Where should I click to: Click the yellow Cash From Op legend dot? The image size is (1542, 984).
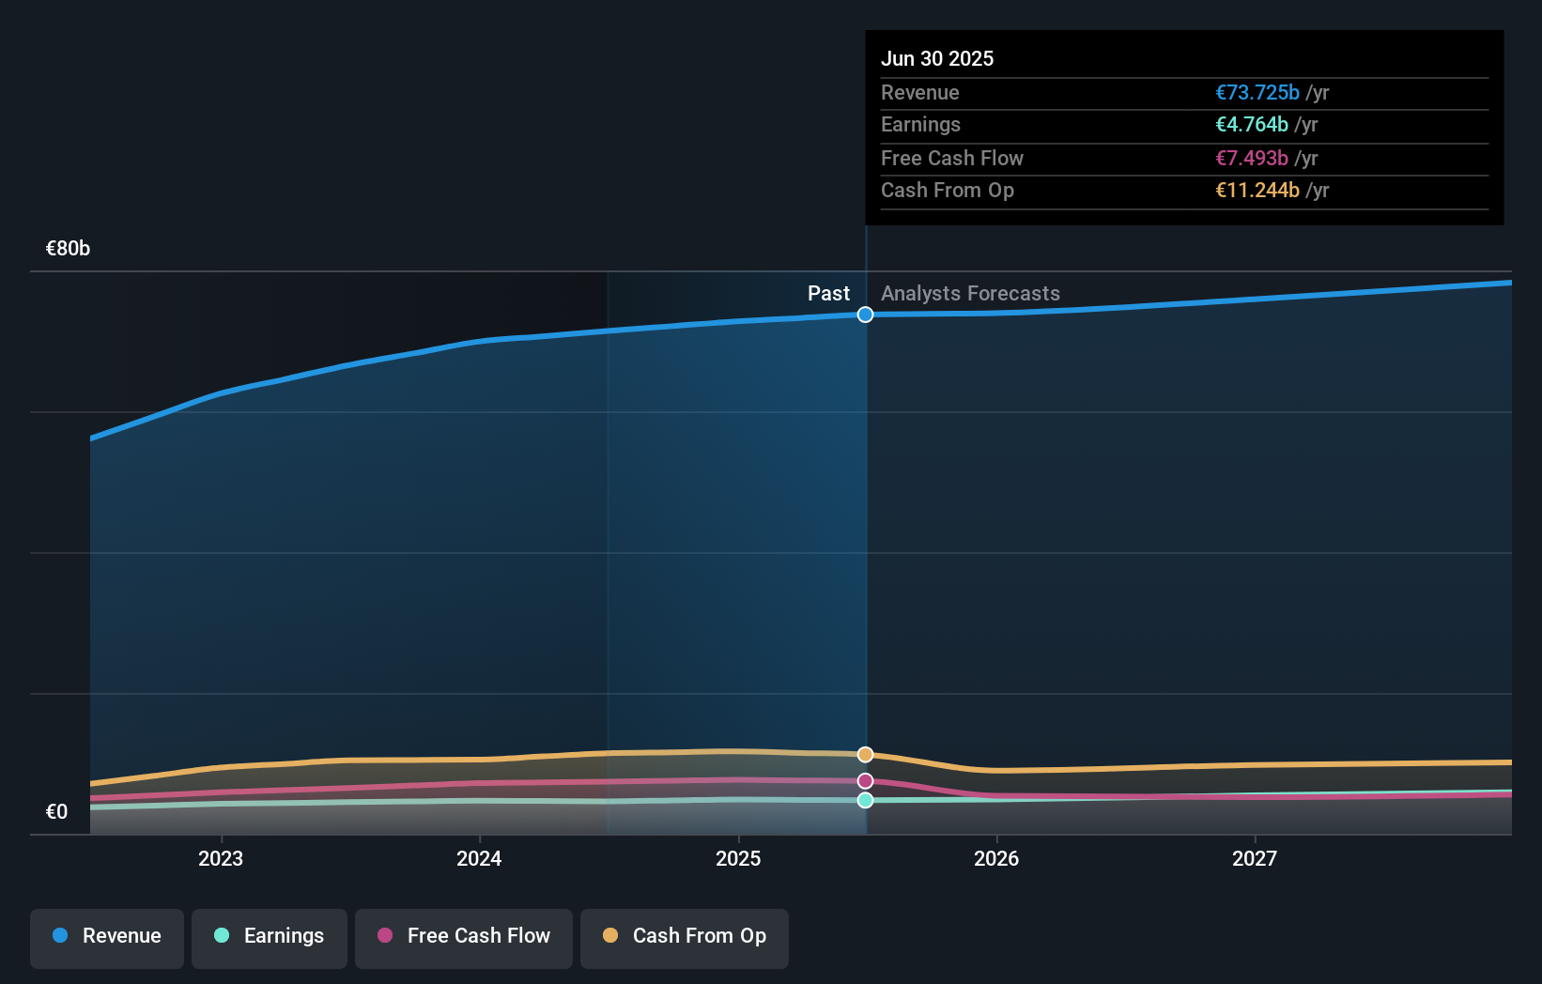pyautogui.click(x=611, y=936)
